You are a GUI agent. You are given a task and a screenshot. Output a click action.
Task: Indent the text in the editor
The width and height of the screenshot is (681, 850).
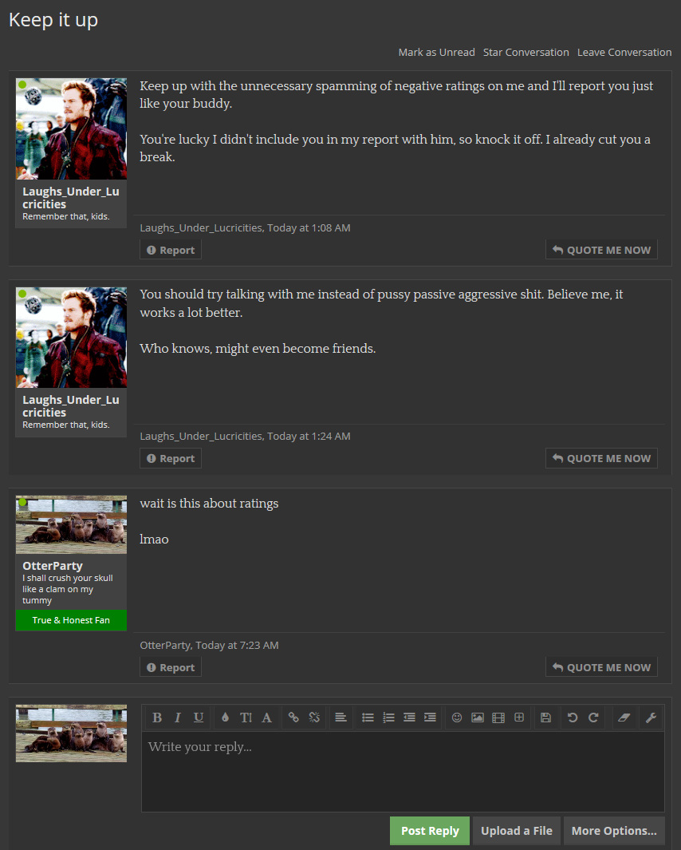pos(430,718)
